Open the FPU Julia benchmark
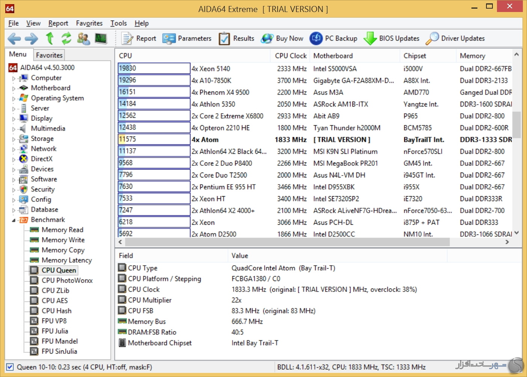 pos(55,331)
